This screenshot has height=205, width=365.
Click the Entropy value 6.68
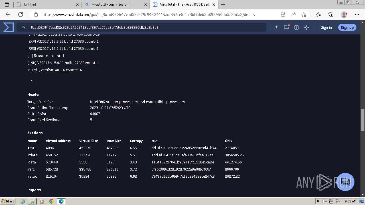point(133,177)
